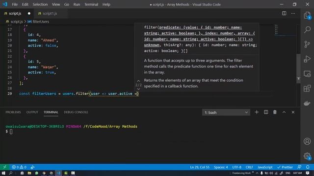314x176 pixels.
Task: Open the Go menu
Action: click(x=67, y=4)
